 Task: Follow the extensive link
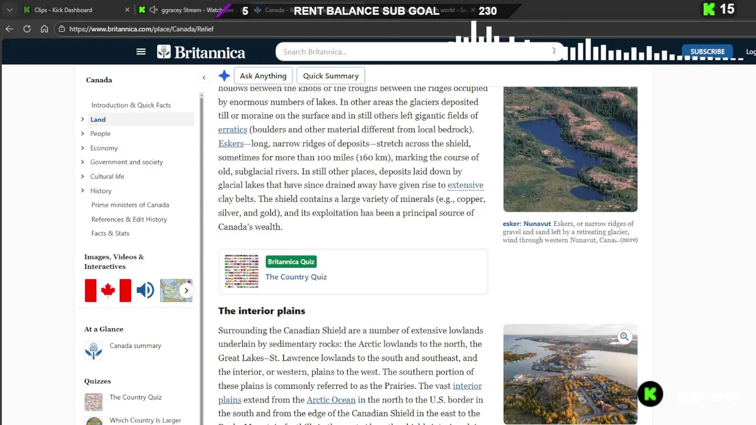point(465,185)
